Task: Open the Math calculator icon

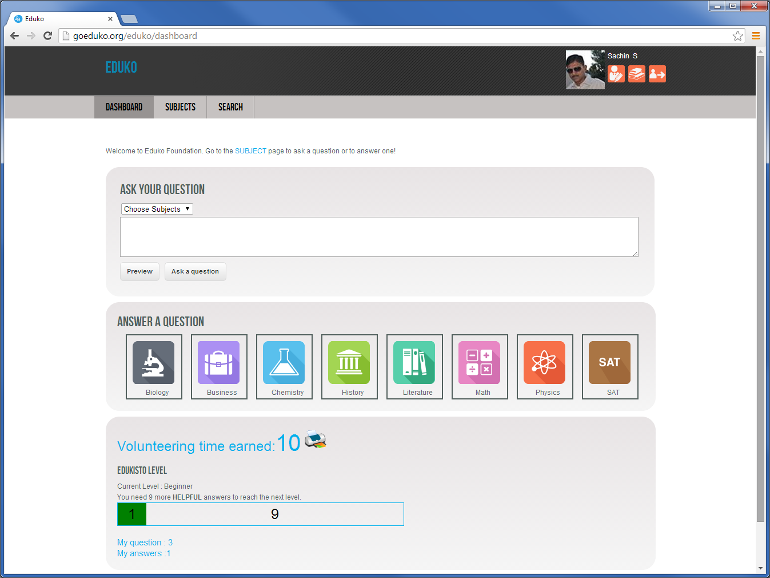Action: click(x=480, y=363)
